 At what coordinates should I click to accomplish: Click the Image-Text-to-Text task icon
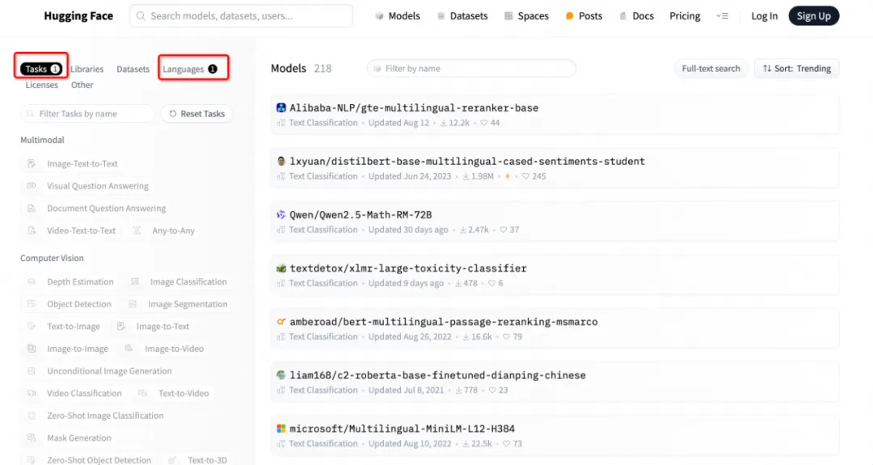(x=32, y=163)
